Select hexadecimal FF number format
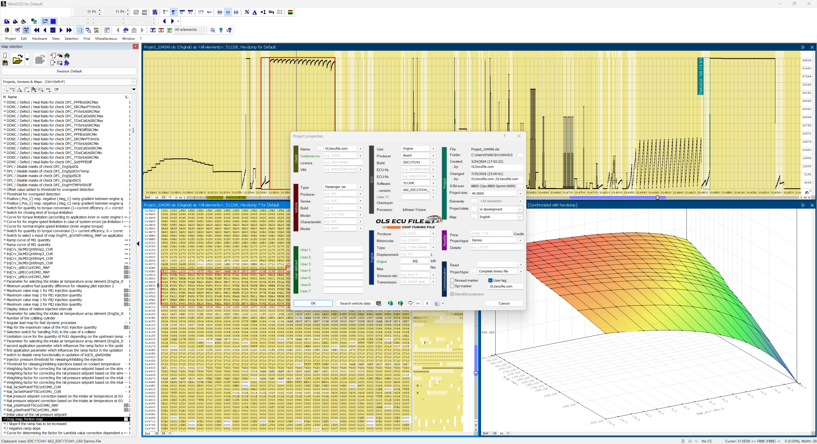 point(228,12)
